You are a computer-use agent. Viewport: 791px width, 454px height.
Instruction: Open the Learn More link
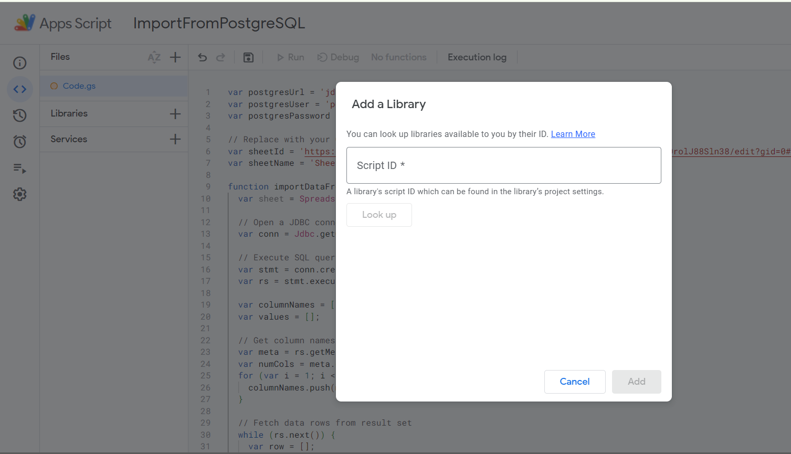[573, 134]
